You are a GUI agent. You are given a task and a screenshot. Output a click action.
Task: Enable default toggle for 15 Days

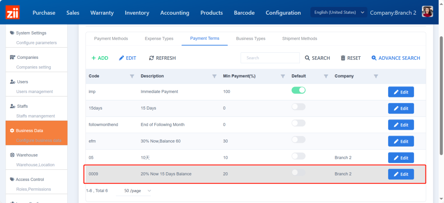[x=298, y=107]
